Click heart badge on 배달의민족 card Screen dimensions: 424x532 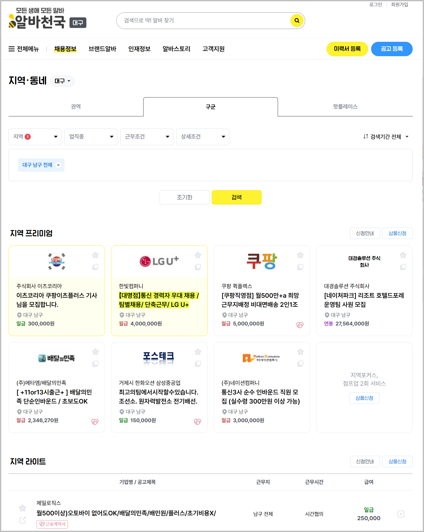[x=95, y=422]
